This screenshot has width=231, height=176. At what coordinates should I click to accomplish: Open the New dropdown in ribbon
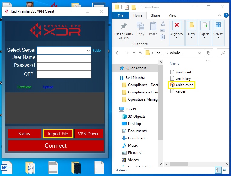[192, 33]
